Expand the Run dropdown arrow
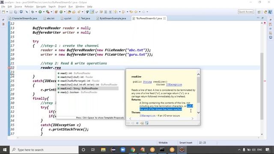This screenshot has width=274, height=154. (x=44, y=12)
